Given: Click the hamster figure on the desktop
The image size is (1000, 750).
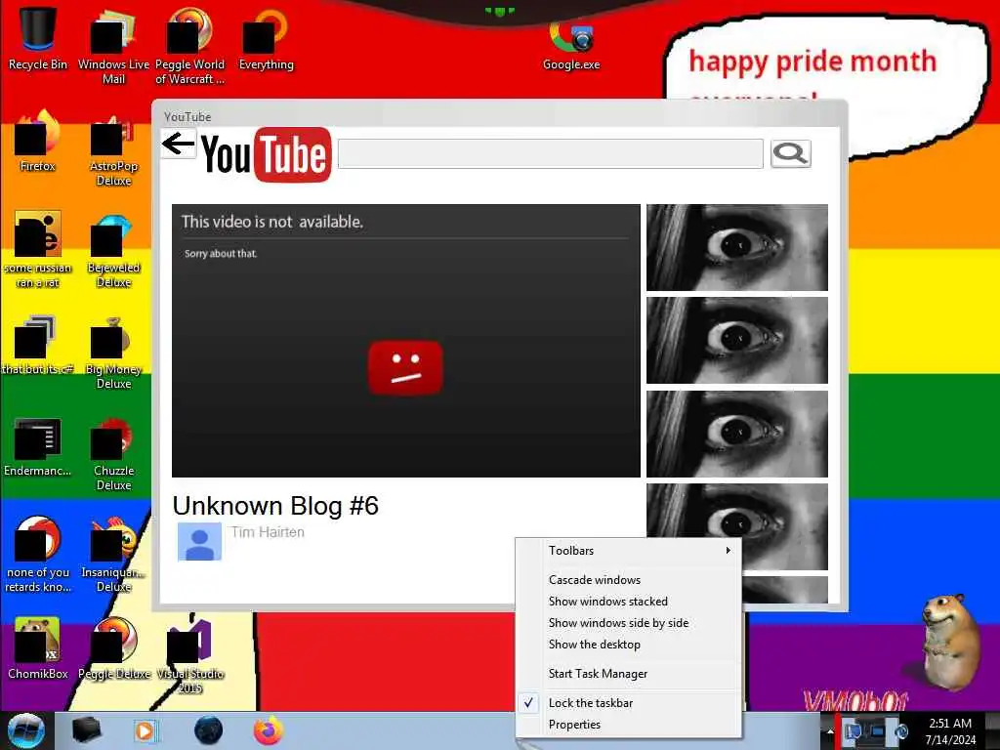Looking at the screenshot, I should click(950, 642).
